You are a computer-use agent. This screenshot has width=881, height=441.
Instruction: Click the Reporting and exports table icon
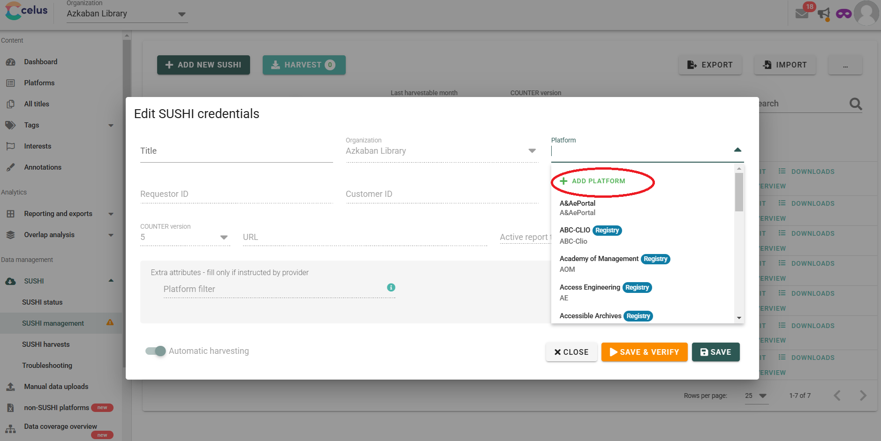pos(11,214)
